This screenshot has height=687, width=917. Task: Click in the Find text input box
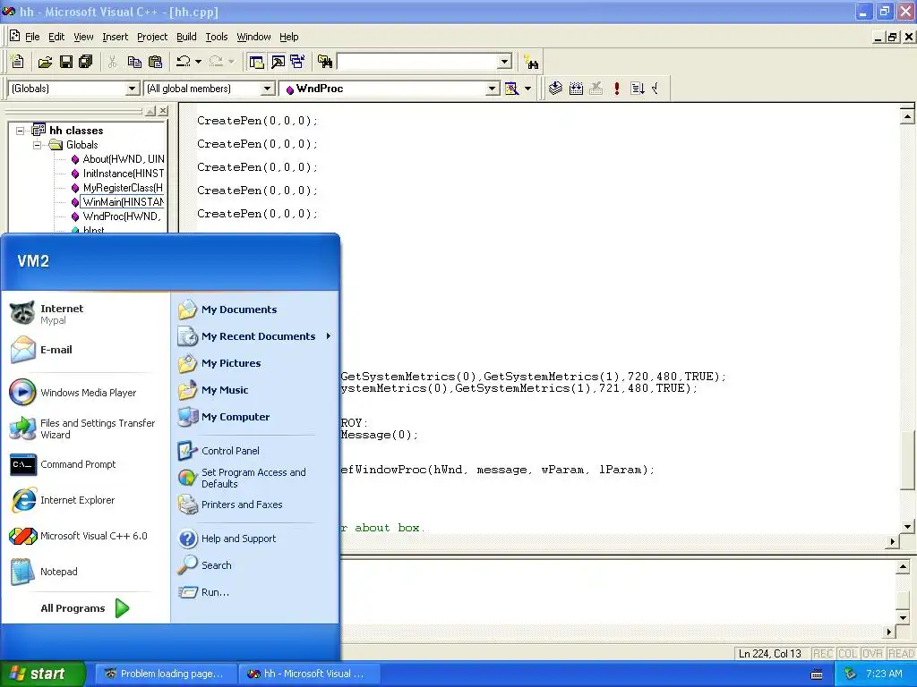tap(418, 62)
